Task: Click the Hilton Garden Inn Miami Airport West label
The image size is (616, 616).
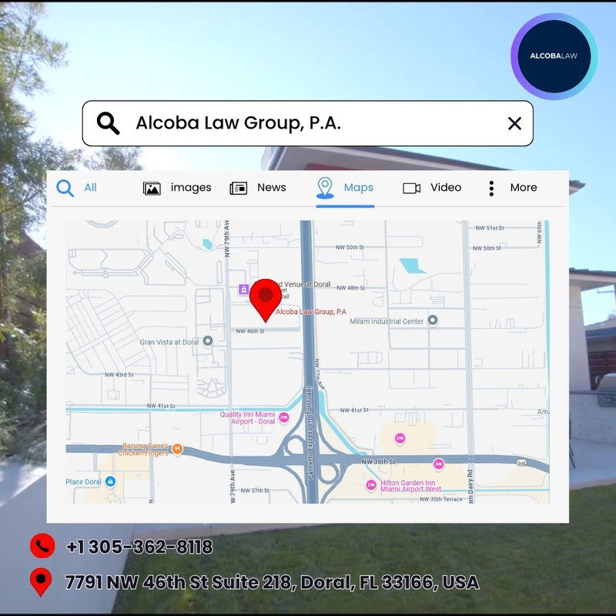Action: point(410,486)
